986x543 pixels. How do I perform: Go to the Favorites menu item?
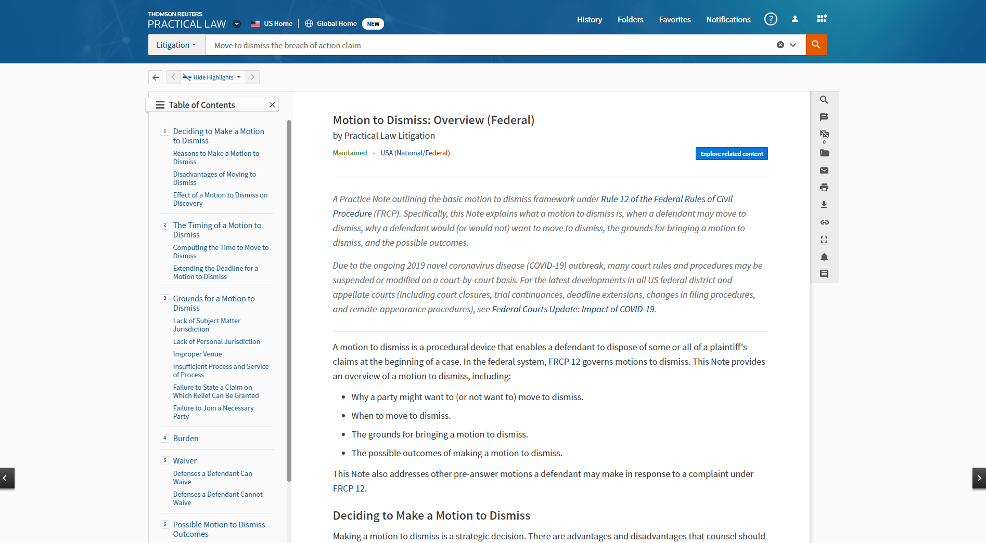click(x=674, y=20)
